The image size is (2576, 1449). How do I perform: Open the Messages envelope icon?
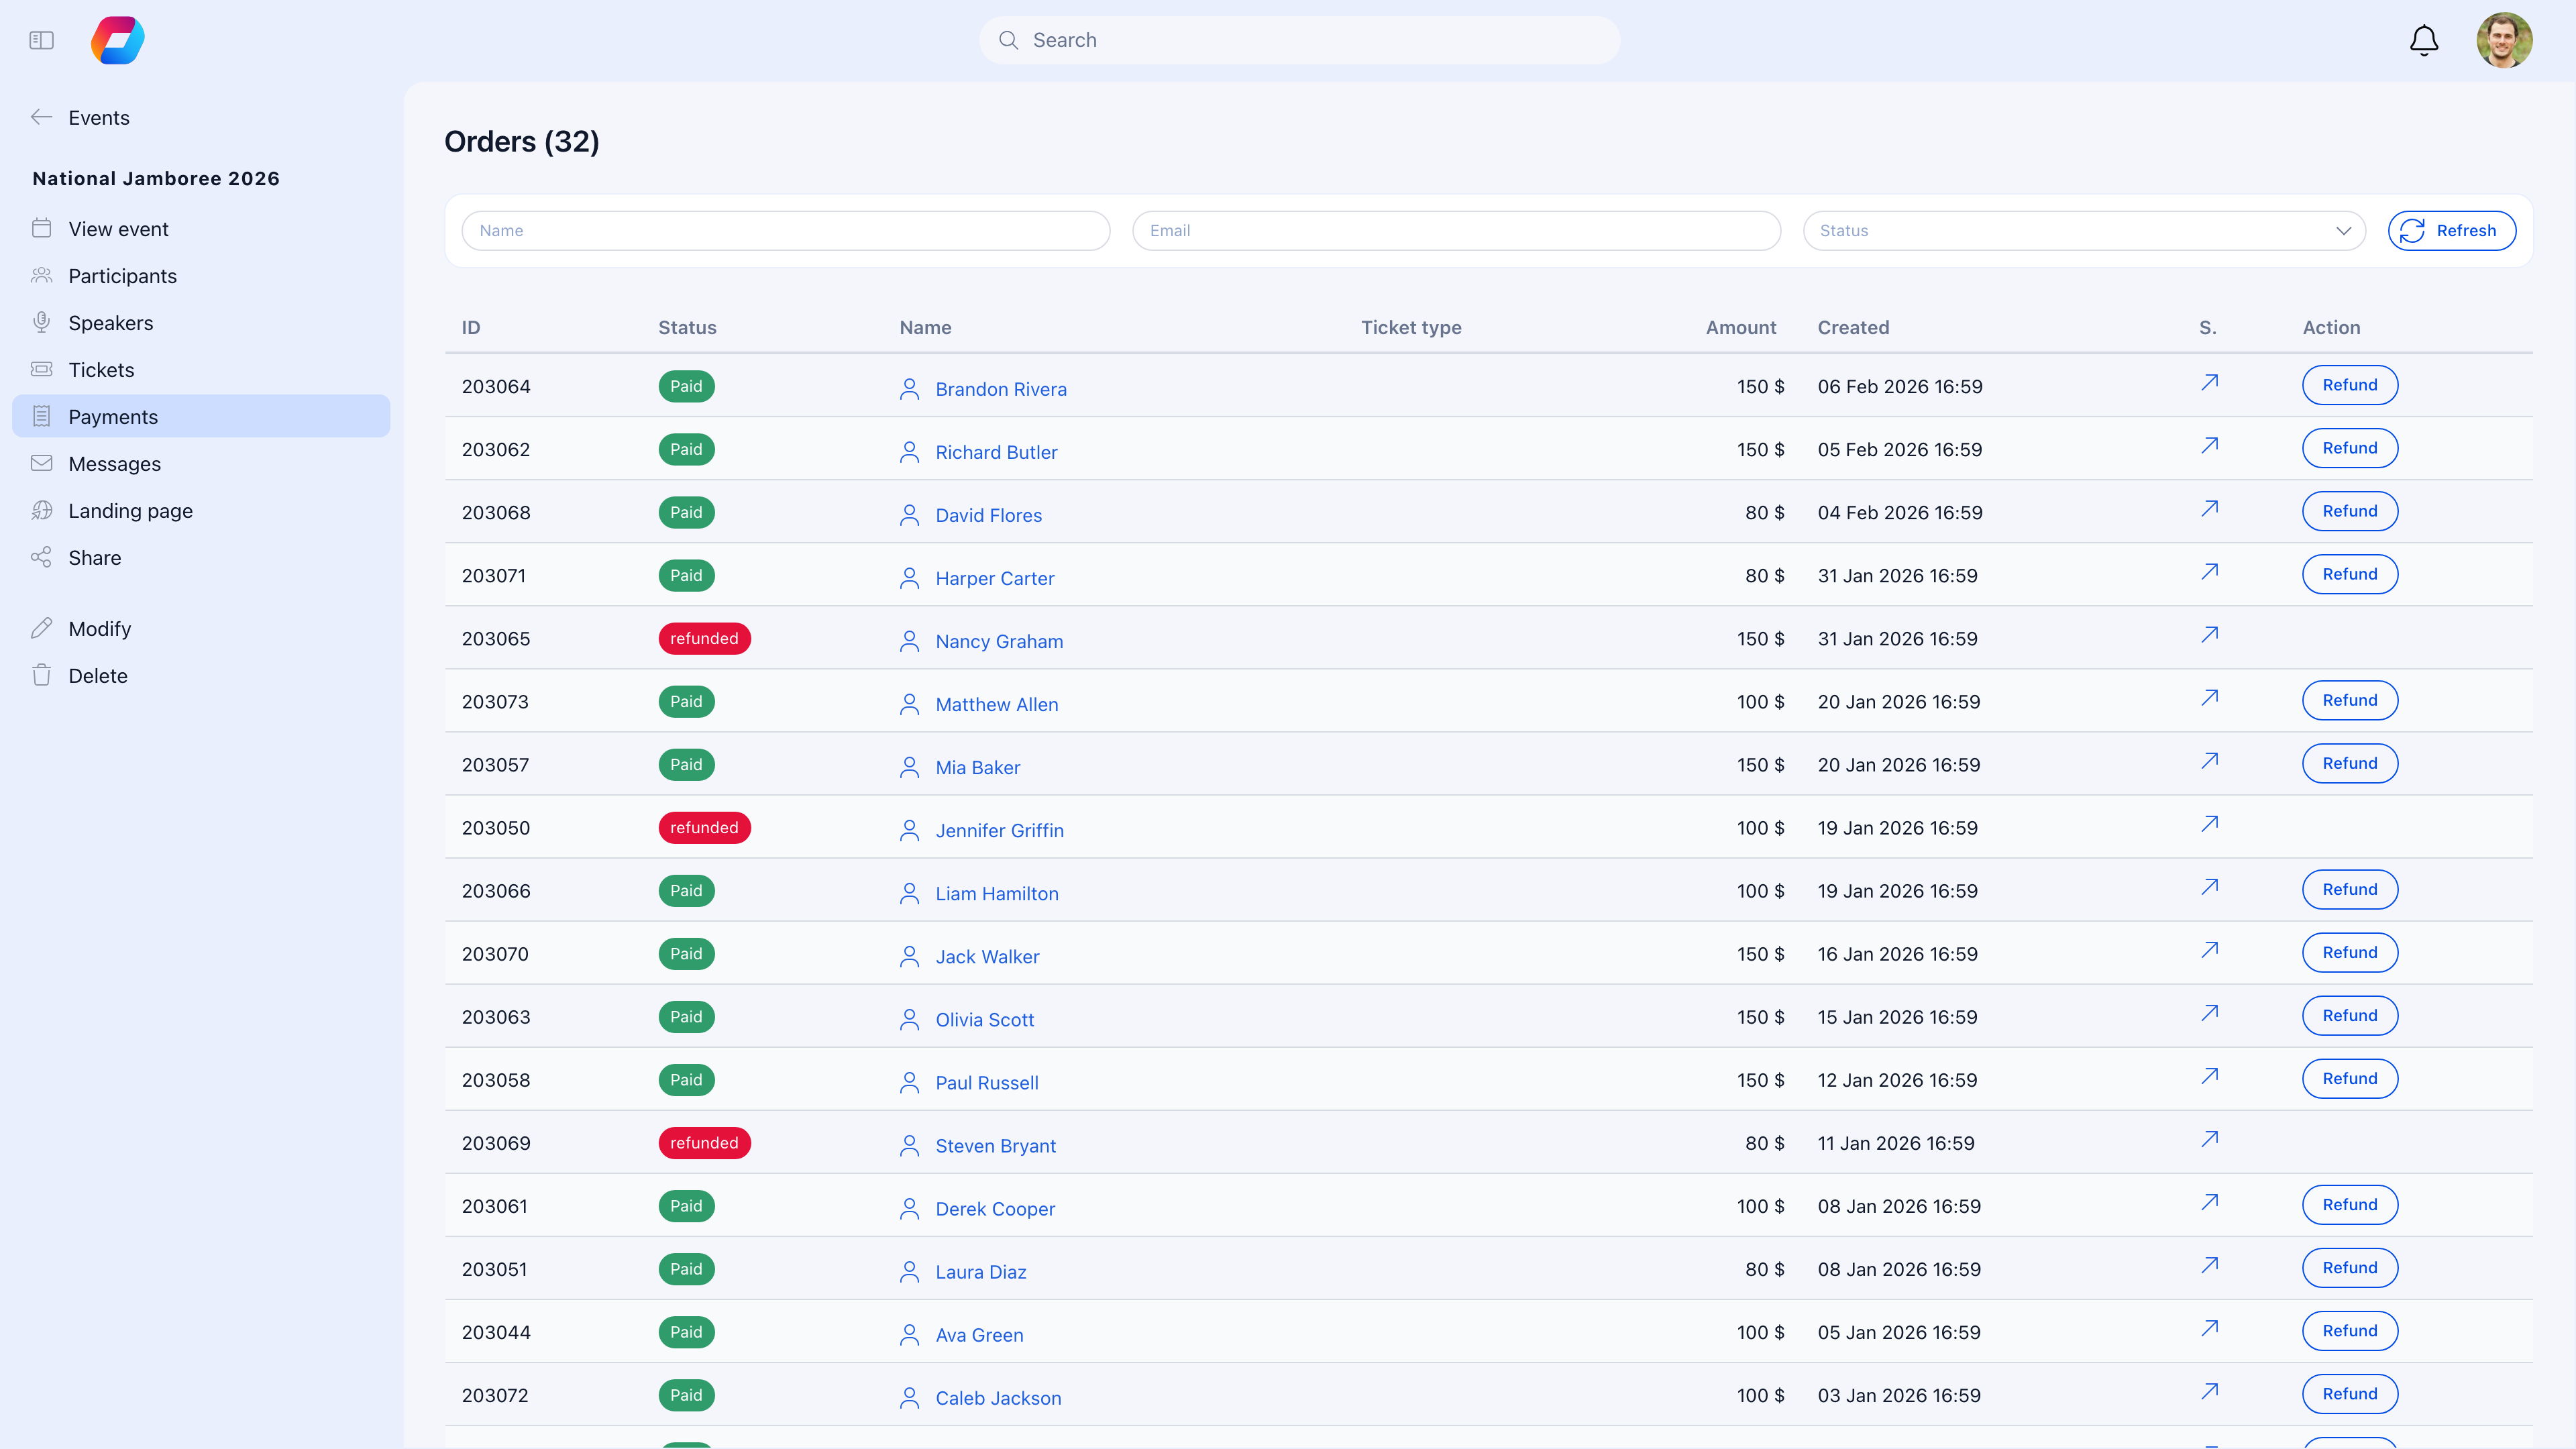click(x=41, y=463)
